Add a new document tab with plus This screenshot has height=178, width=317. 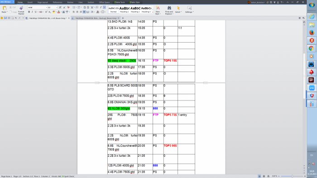click(x=123, y=18)
